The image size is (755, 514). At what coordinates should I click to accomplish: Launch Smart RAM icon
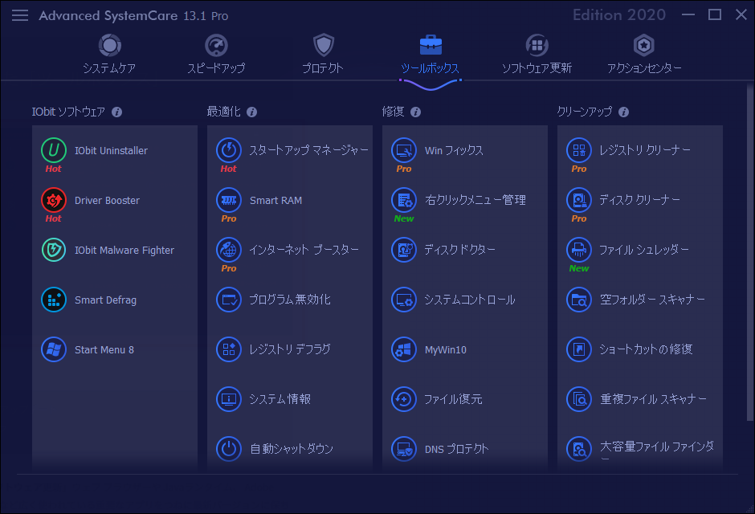(x=229, y=200)
